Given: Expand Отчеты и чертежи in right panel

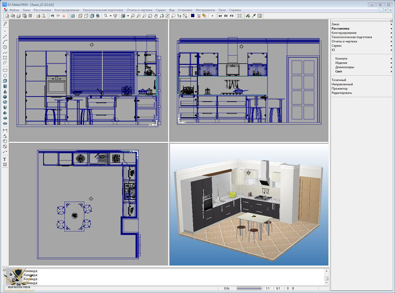Looking at the screenshot, I should pyautogui.click(x=361, y=41).
